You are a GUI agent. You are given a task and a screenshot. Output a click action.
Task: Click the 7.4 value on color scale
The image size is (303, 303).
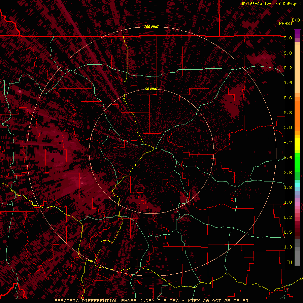288,83
